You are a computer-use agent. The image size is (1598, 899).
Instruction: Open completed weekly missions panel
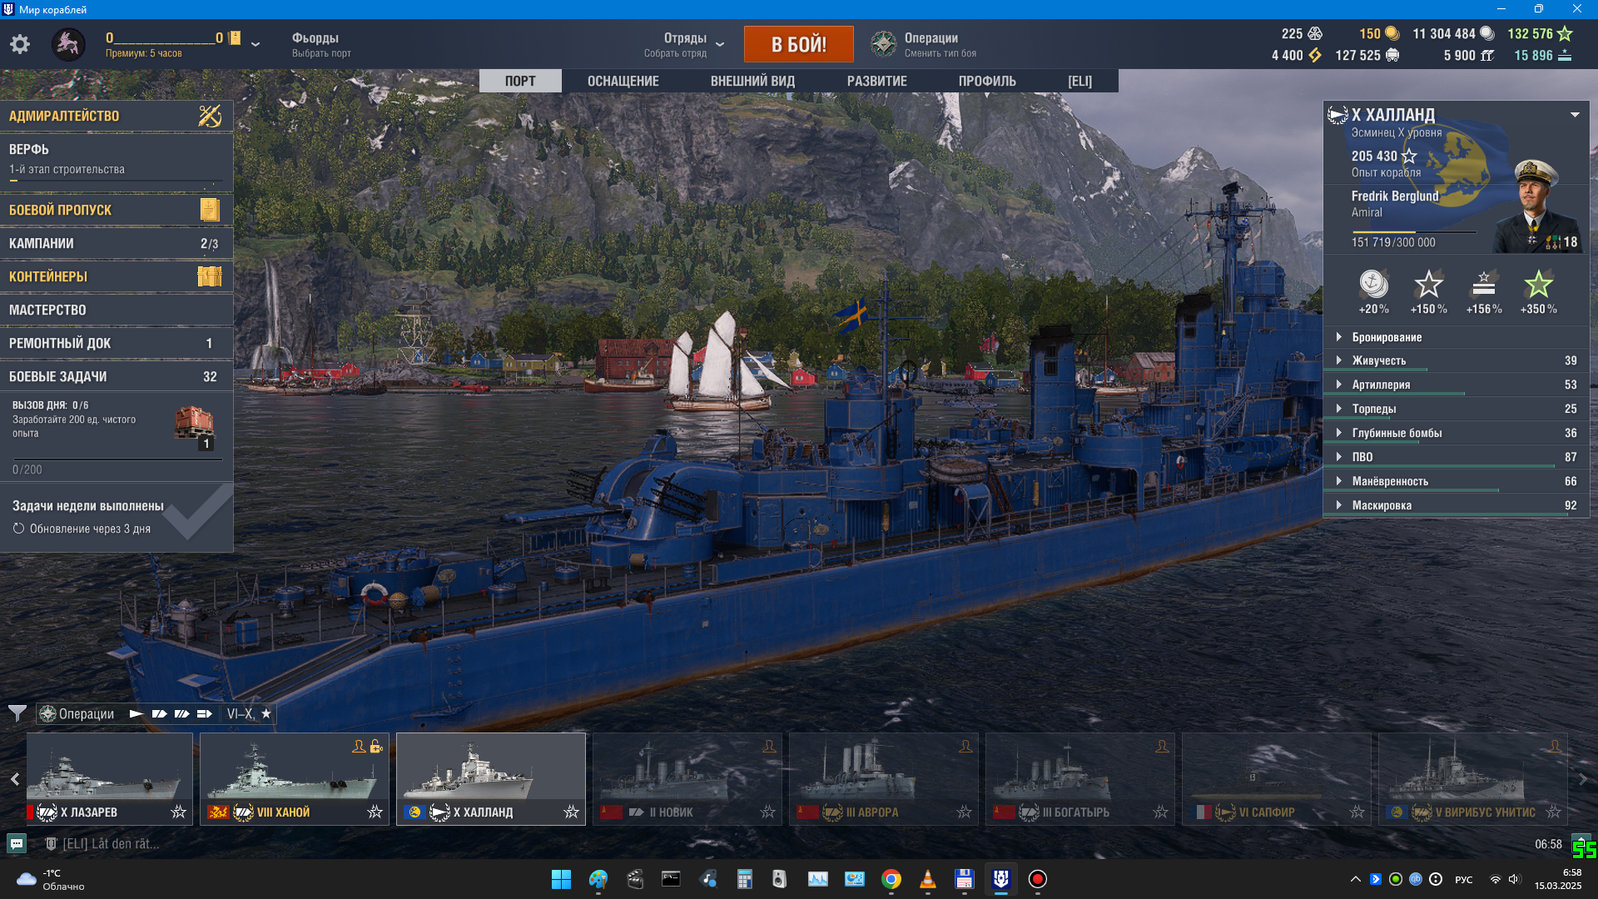pos(117,517)
